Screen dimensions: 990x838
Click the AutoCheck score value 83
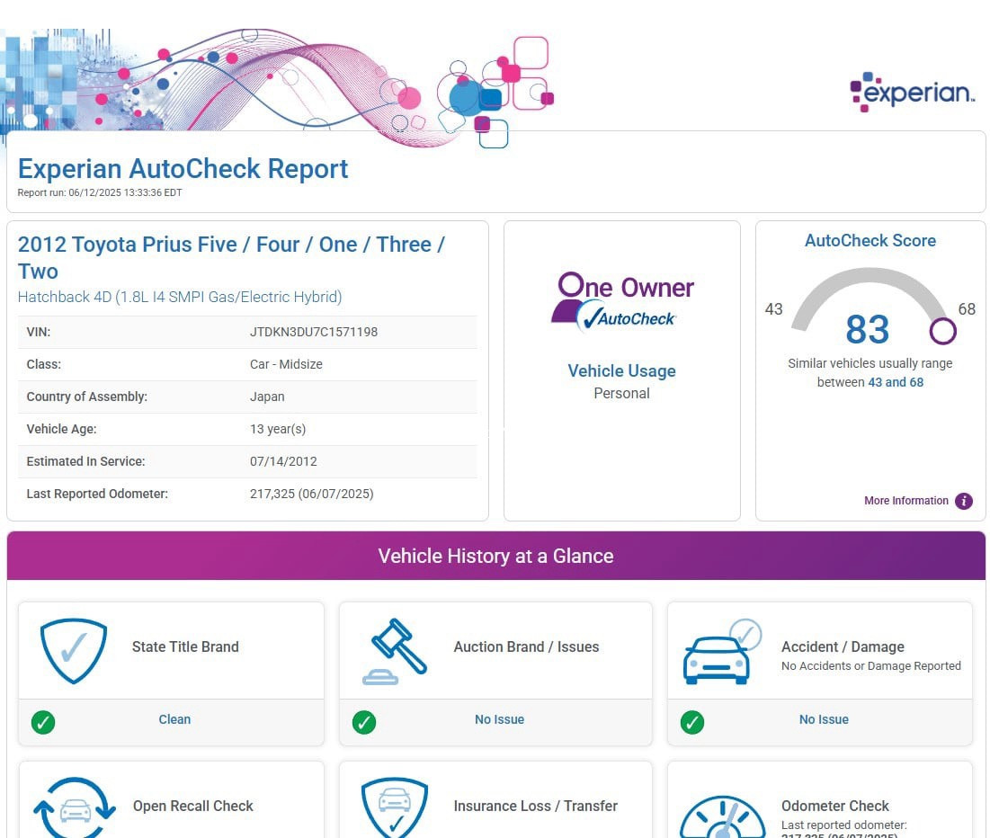click(x=868, y=329)
